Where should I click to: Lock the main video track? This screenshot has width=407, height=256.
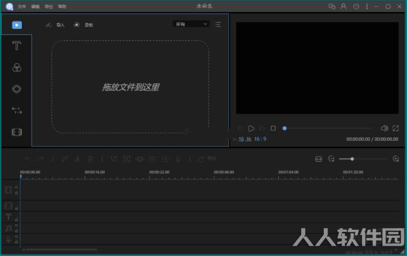coord(16,193)
